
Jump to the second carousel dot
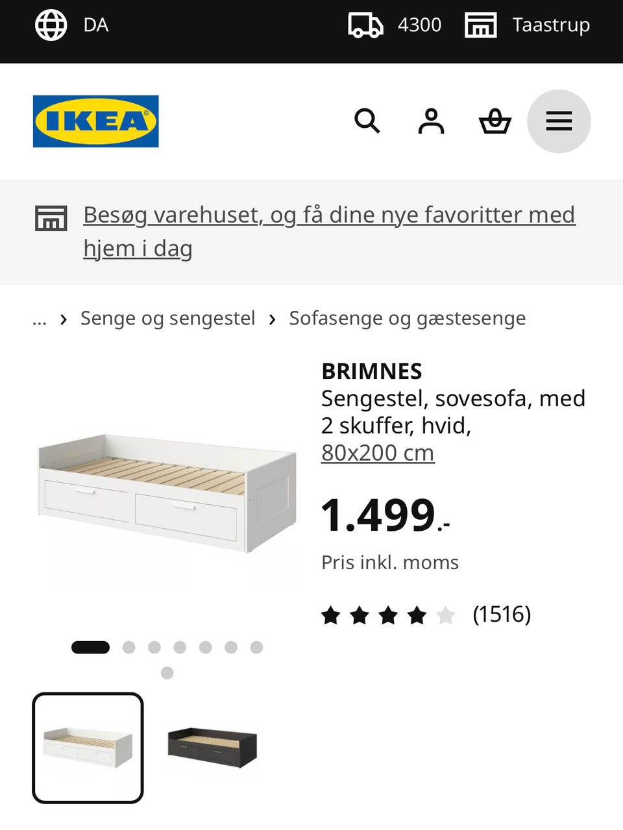pos(128,647)
